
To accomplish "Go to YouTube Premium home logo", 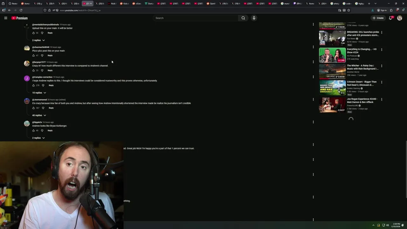I will tap(19, 18).
